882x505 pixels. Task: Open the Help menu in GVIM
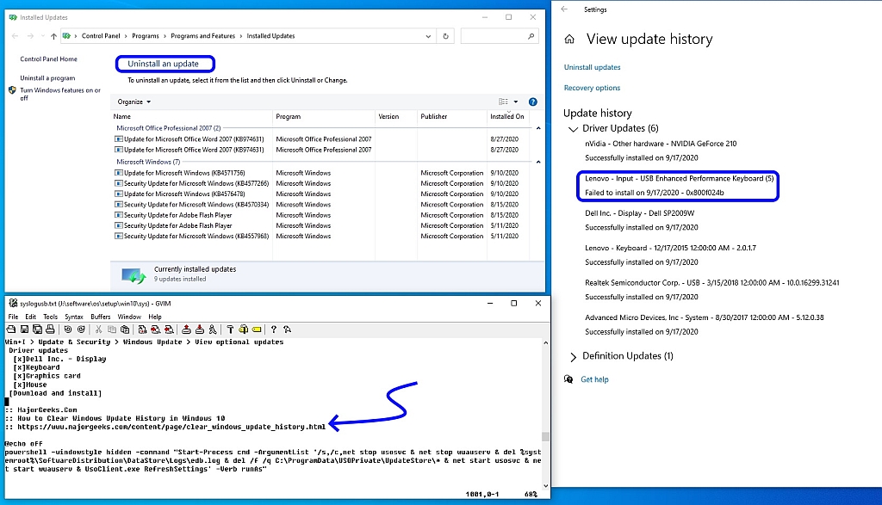[x=155, y=317]
